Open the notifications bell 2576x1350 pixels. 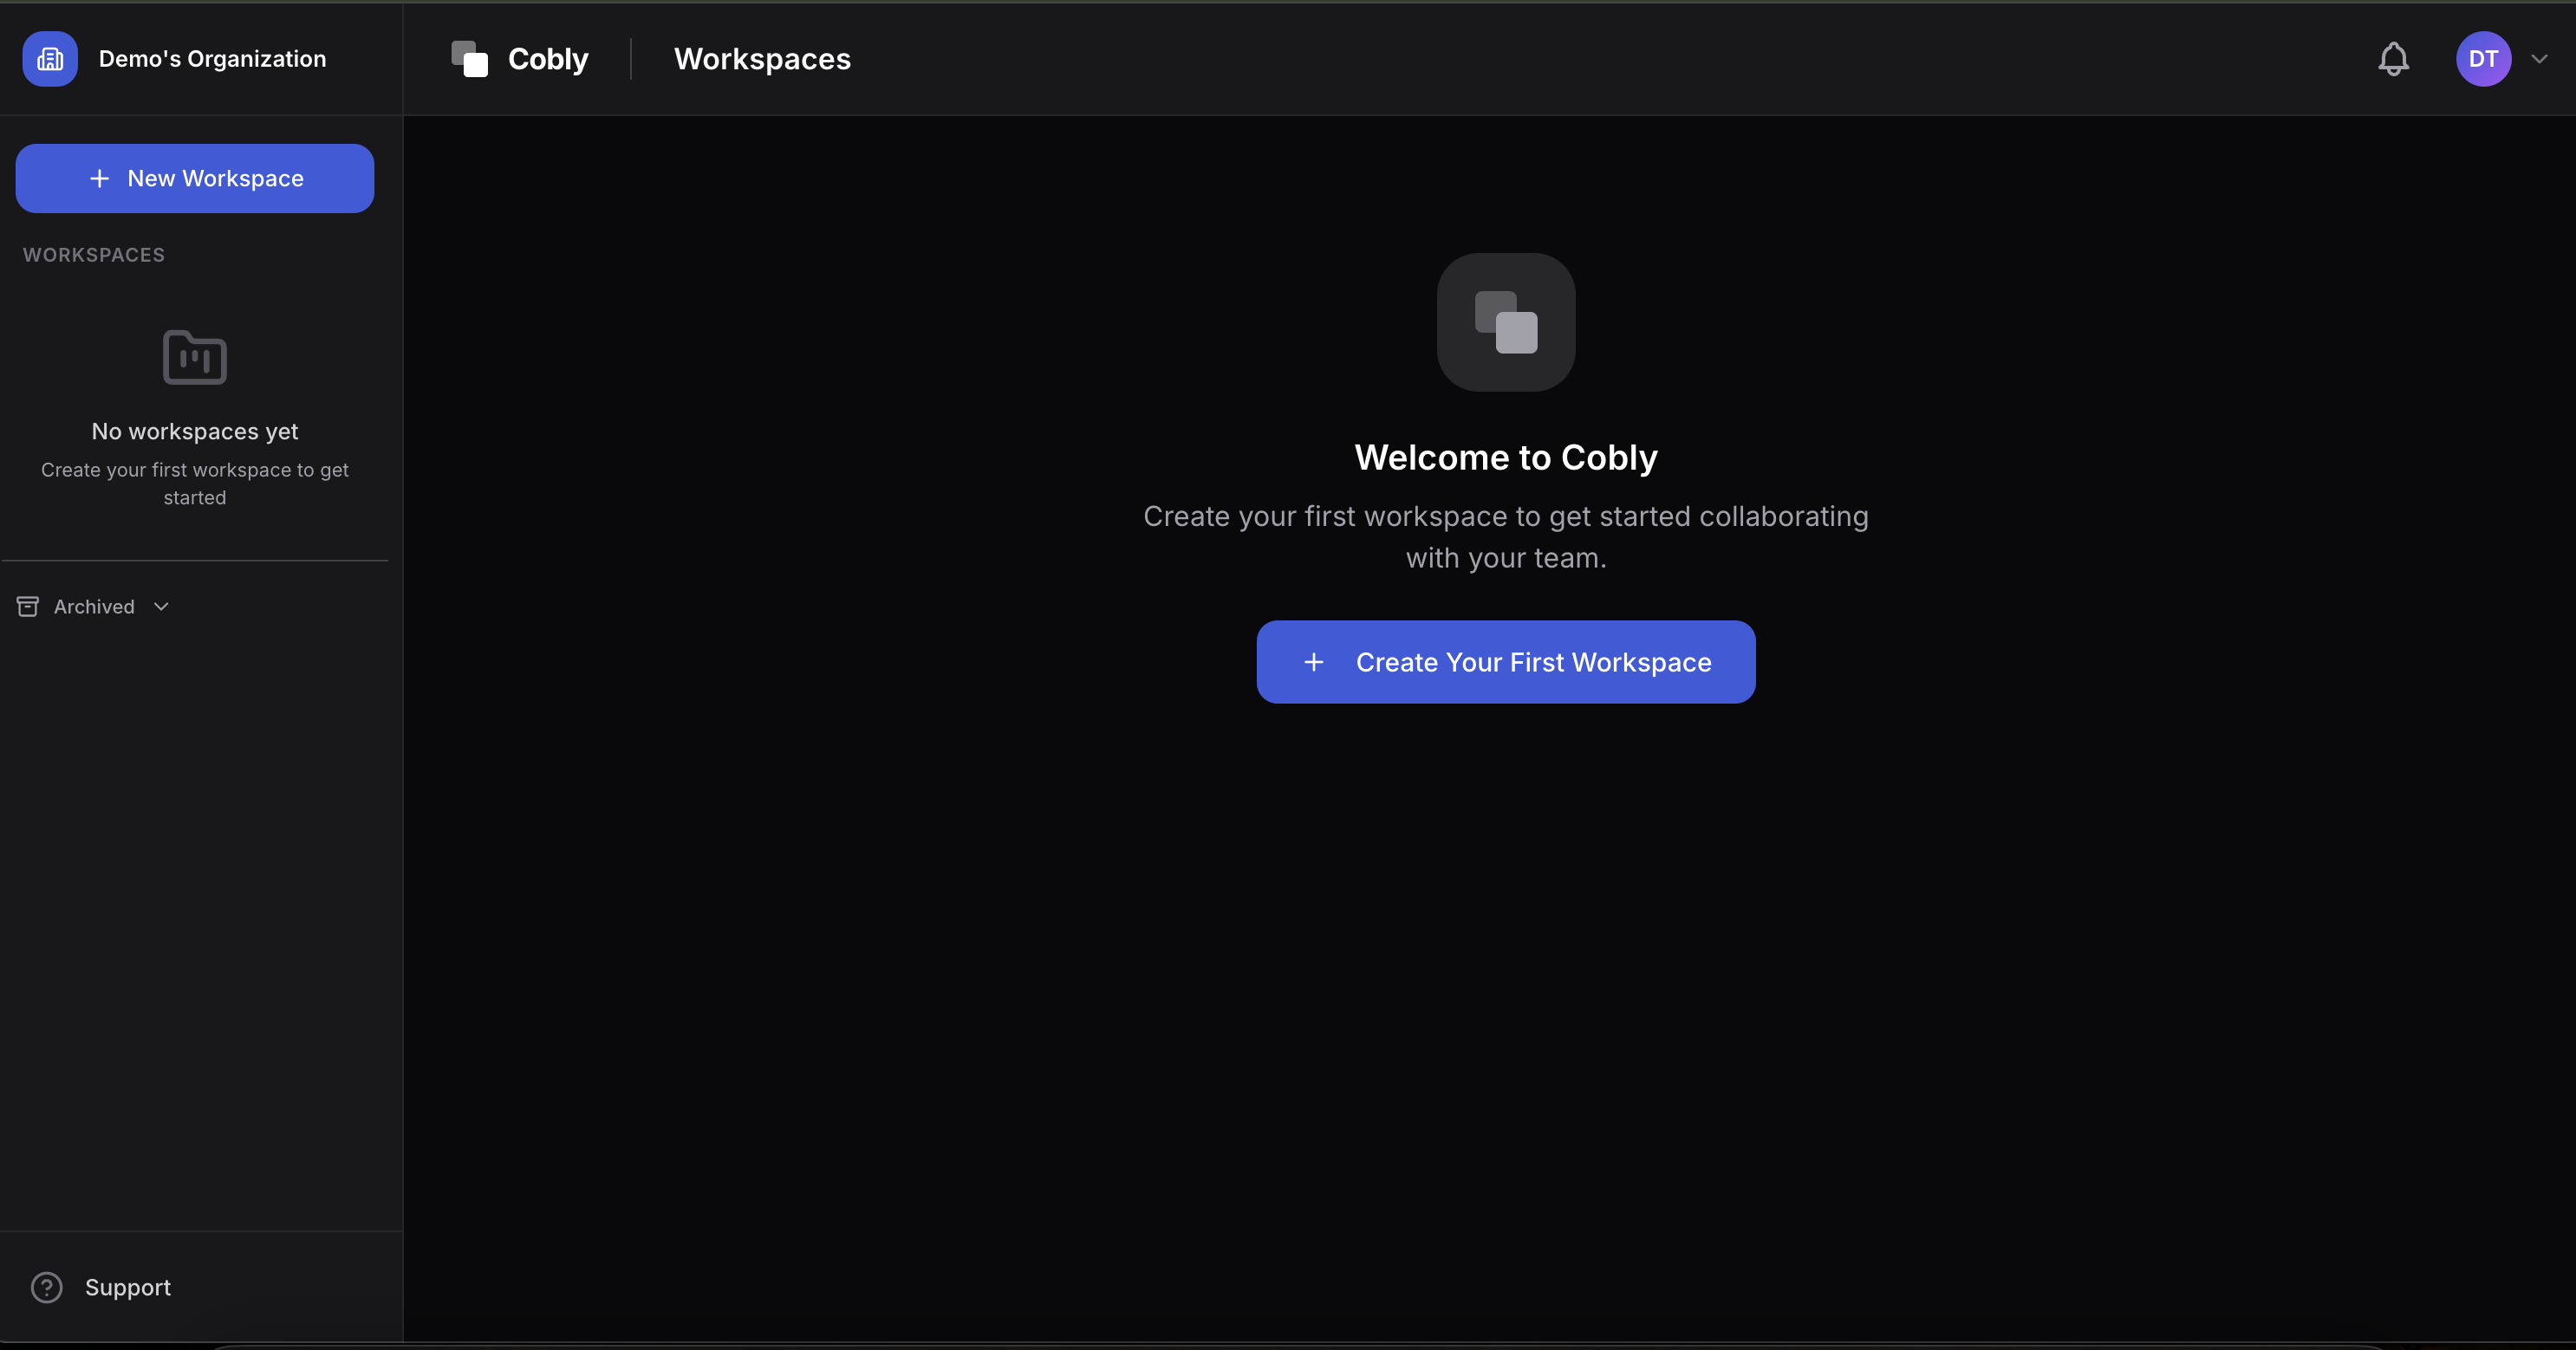coord(2393,59)
